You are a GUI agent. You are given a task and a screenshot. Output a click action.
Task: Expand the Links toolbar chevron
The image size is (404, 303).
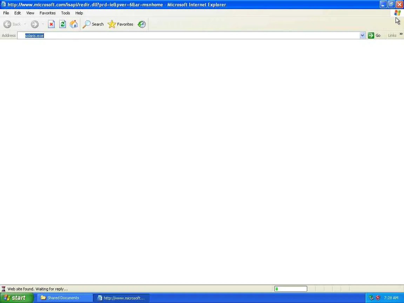point(401,34)
